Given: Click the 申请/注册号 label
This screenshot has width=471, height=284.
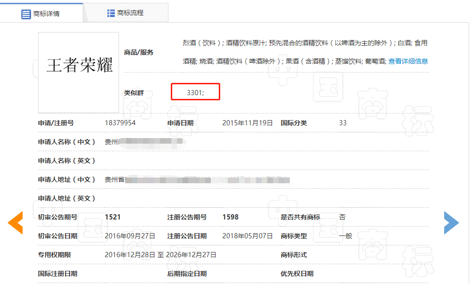Looking at the screenshot, I should (x=56, y=123).
